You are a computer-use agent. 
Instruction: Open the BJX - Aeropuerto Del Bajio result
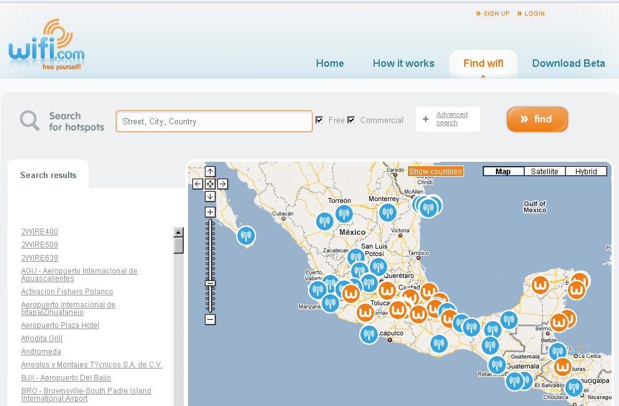[x=66, y=377]
